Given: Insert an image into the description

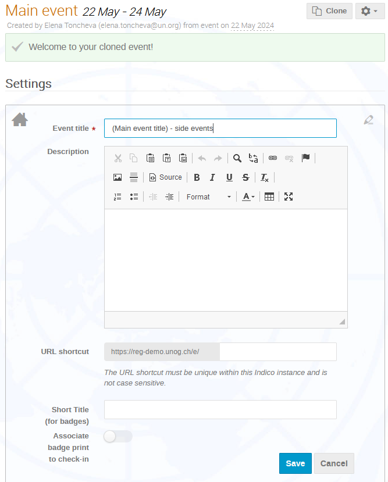Looking at the screenshot, I should pos(118,177).
